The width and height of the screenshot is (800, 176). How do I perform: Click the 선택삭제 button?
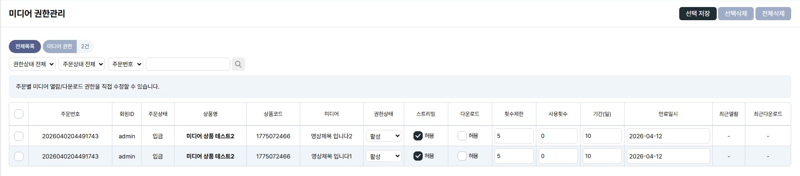[x=736, y=14]
